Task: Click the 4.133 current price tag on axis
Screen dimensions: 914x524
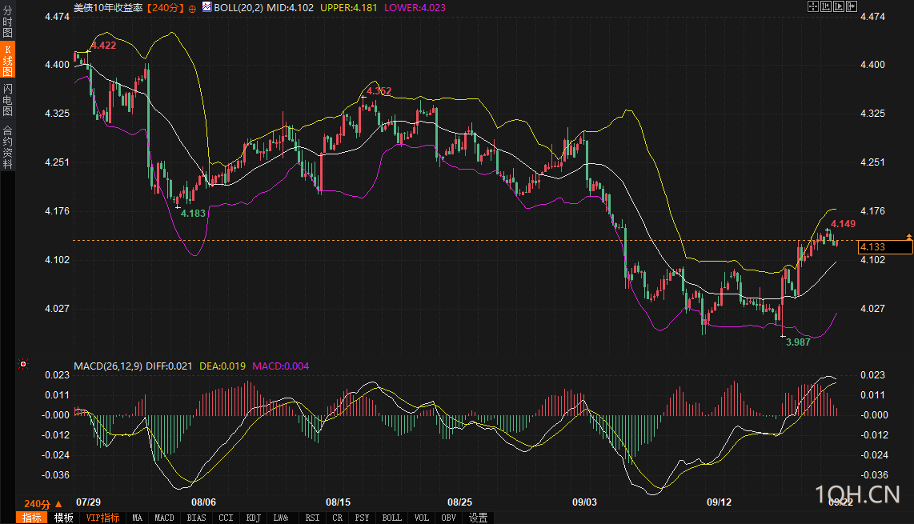Action: click(884, 247)
